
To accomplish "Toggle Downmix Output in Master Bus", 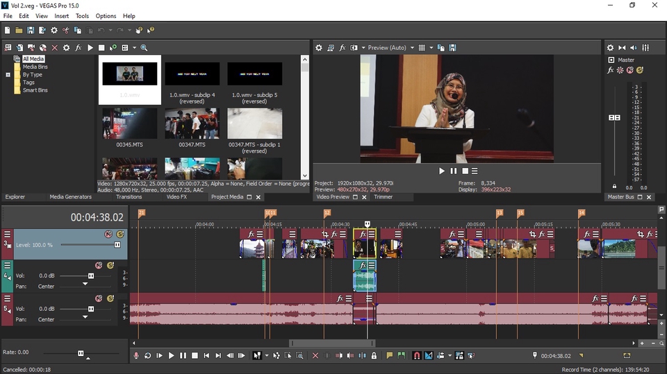I will click(622, 48).
